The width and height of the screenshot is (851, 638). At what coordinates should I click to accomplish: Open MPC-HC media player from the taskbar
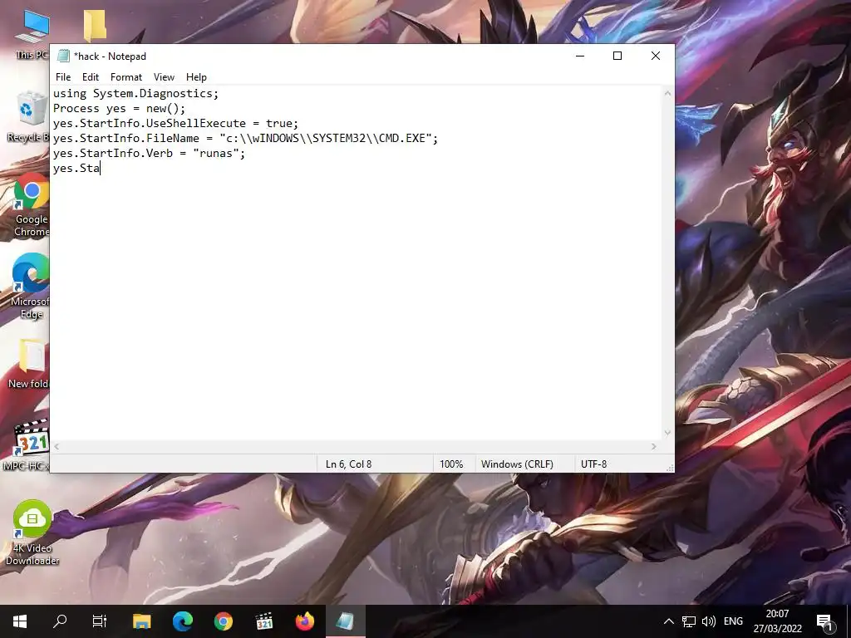[263, 621]
